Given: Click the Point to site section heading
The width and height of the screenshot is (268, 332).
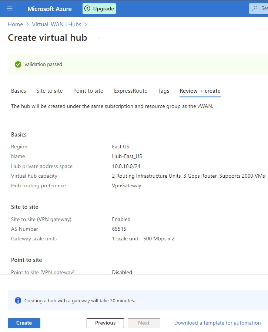Looking at the screenshot, I should [26, 260].
